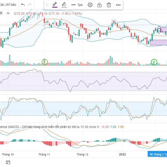Delete the drawing with the trash icon

coord(109,5)
